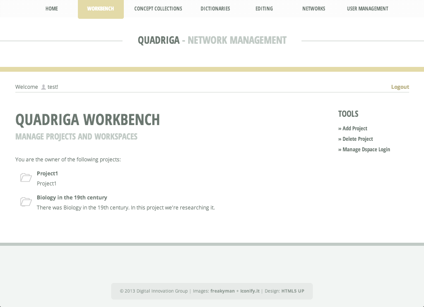Open the Project1 folder icon
Image resolution: width=424 pixels, height=307 pixels.
25,178
